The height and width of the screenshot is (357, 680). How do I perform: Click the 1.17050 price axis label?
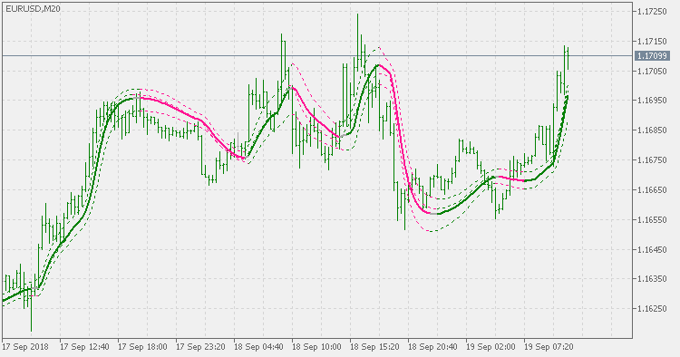[x=652, y=71]
